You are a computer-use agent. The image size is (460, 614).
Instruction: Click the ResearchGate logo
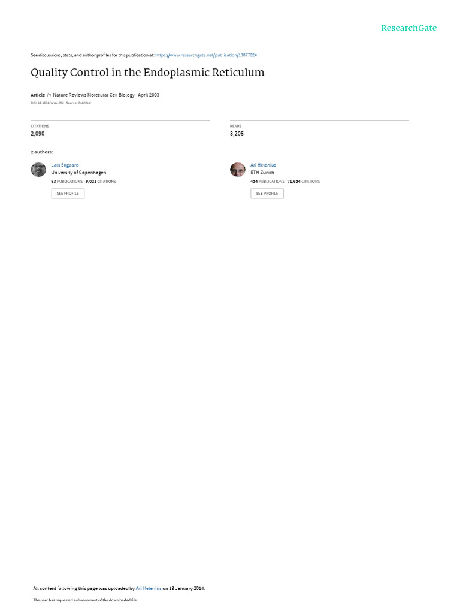[408, 28]
